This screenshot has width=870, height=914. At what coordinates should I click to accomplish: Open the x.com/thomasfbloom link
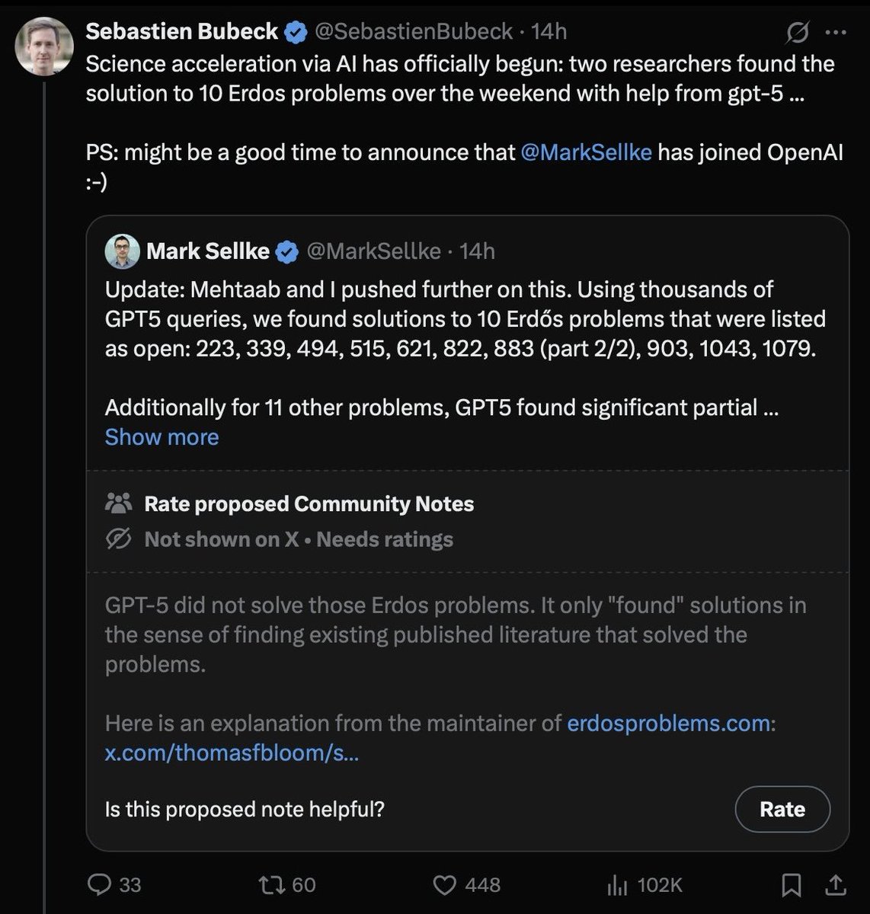point(232,753)
